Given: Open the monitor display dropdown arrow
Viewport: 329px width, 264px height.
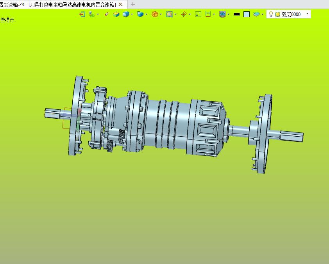Looking at the screenshot, I should (228, 14).
